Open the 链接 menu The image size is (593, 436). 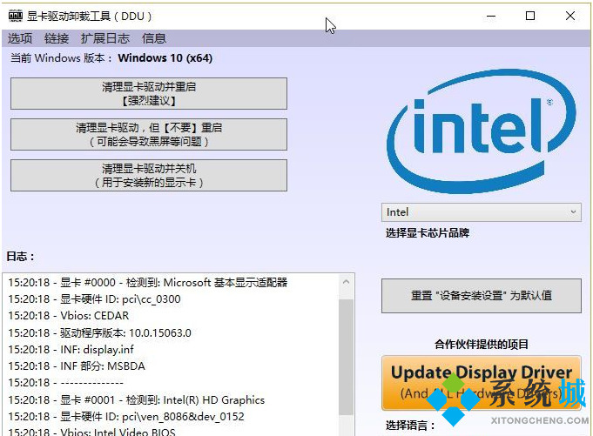click(57, 38)
